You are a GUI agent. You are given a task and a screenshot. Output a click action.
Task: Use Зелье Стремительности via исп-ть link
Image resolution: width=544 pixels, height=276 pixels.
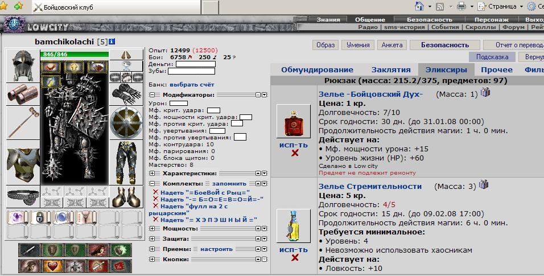294,250
